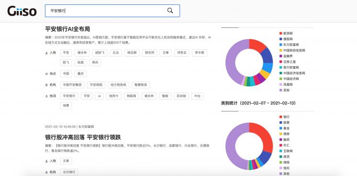Toggle 新浪网 legend entry in source chart
Viewport: 357px width, 176px height.
pyautogui.click(x=286, y=34)
